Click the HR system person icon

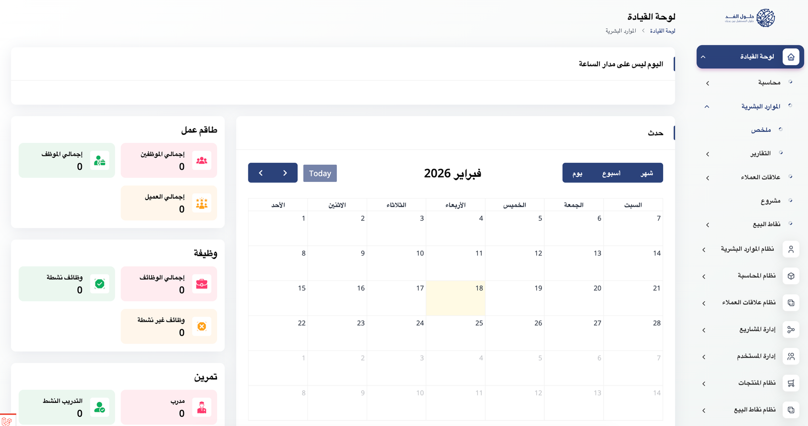click(791, 249)
